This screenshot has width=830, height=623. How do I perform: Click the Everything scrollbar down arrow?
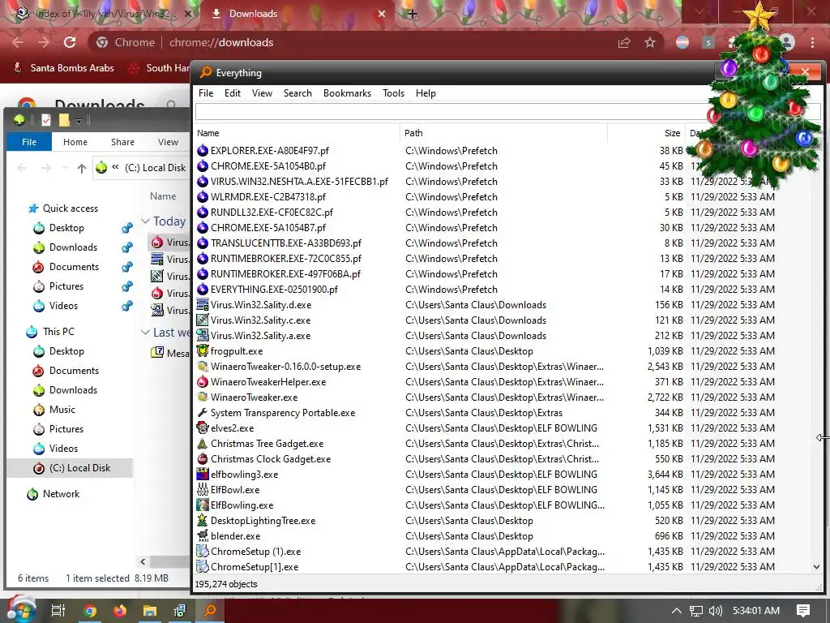[817, 567]
